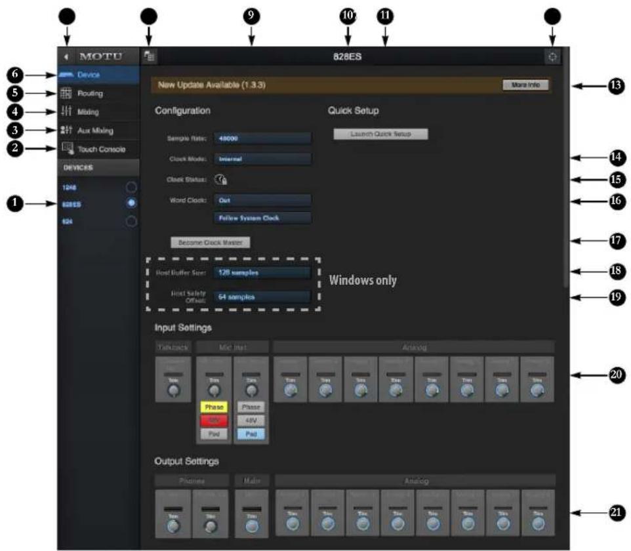Select the 828ES device radio button
This screenshot has width=631, height=551.
(131, 203)
